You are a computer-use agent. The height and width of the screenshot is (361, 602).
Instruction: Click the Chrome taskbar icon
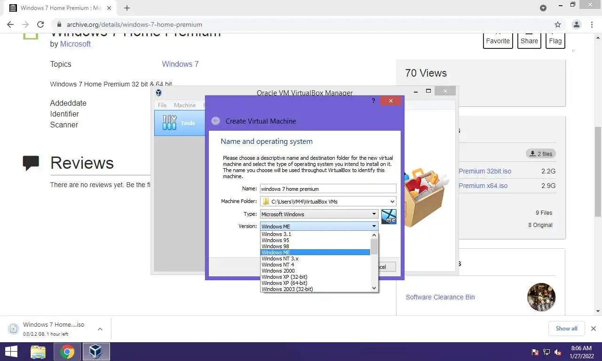(x=67, y=352)
